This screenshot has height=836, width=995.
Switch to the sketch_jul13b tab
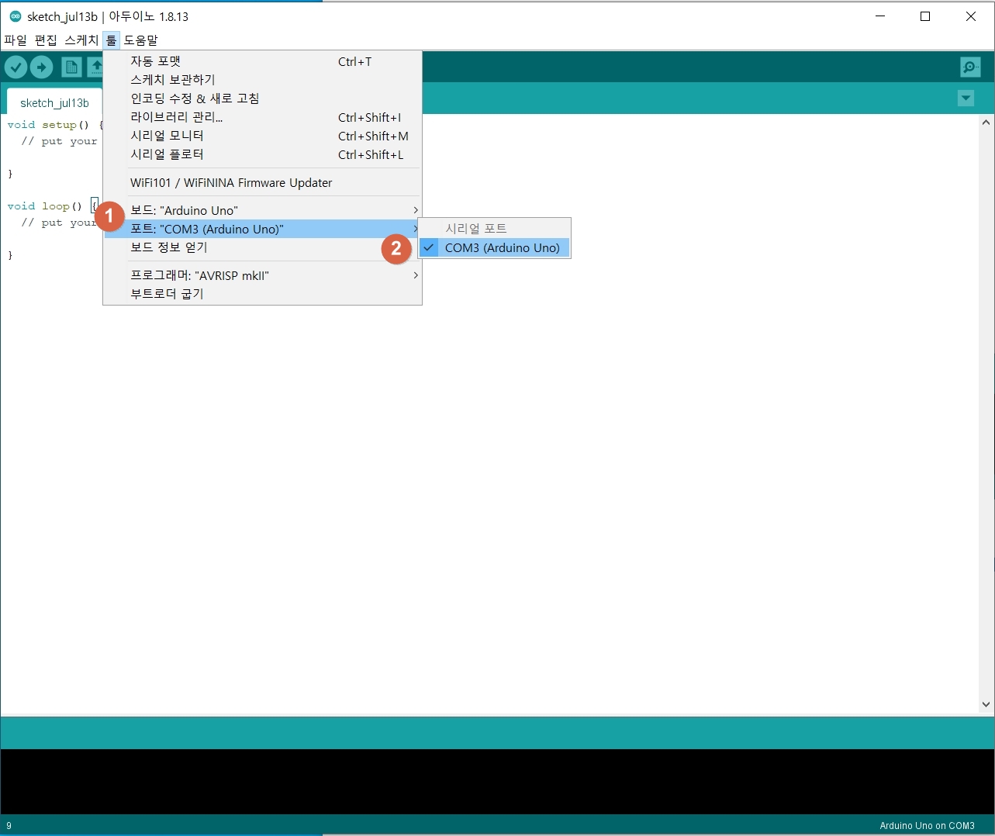click(54, 102)
